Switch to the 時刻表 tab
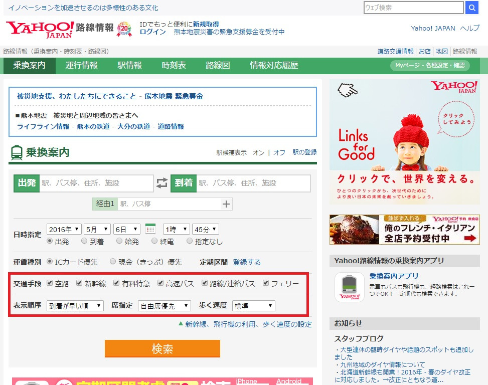 point(174,65)
